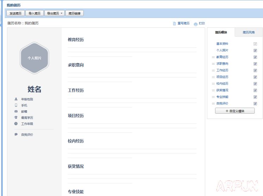Image resolution: width=263 pixels, height=196 pixels.
Task: Toggle the 工作经历 module checkbox
Action: click(x=255, y=70)
